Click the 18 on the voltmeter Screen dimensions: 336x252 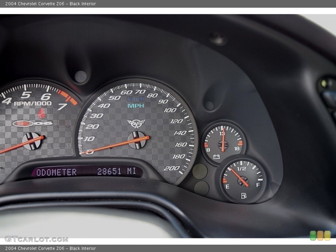[237, 148]
